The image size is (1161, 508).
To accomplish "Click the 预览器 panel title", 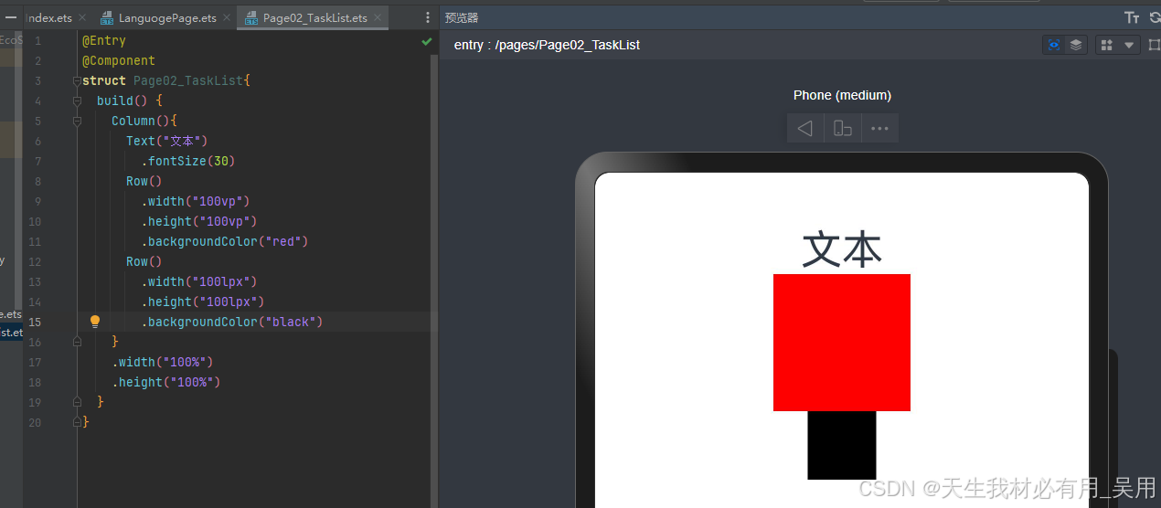I will 462,17.
